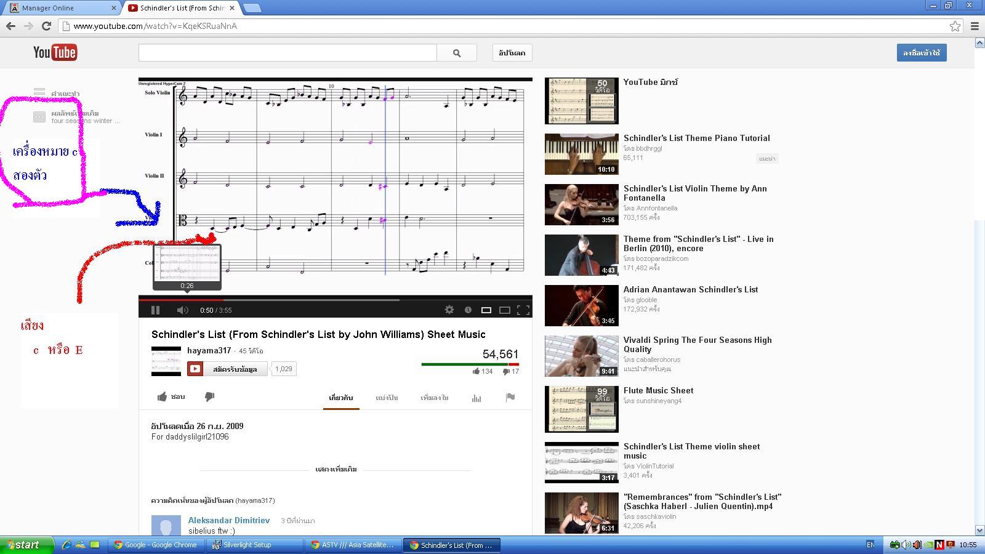Click the YouTube logo
Viewport: 985px width, 554px height.
[x=55, y=52]
